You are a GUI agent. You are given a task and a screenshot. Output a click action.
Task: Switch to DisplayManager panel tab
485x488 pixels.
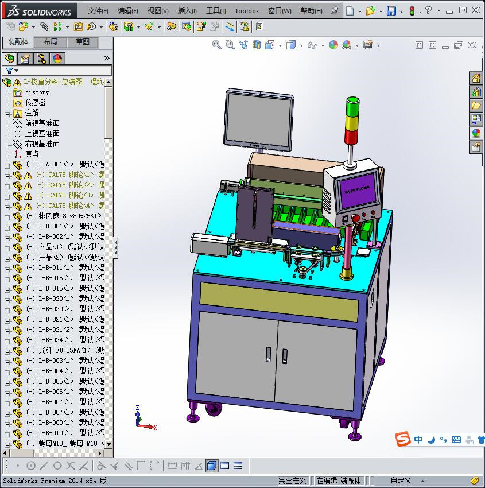57,59
